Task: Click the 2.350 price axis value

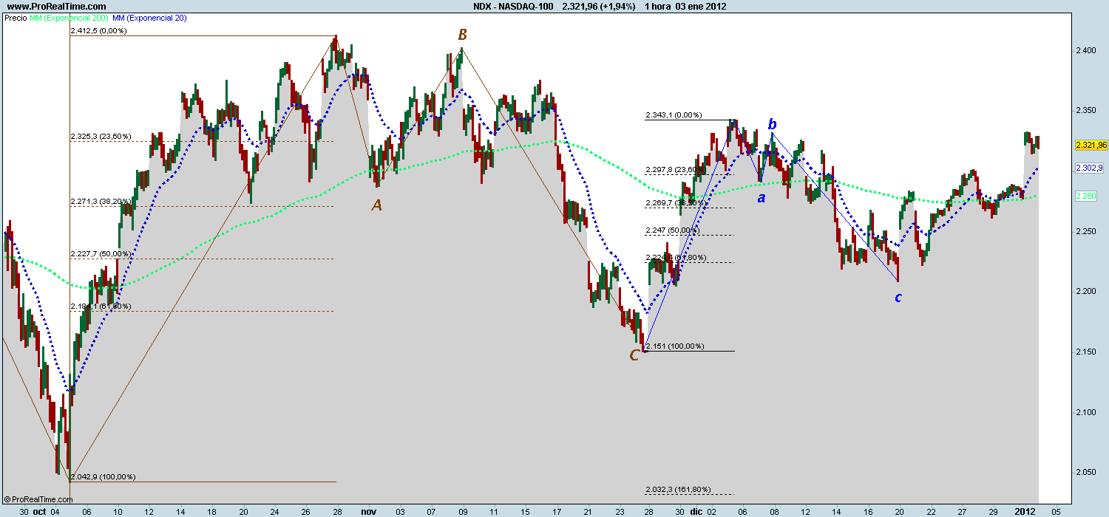Action: [x=1087, y=111]
